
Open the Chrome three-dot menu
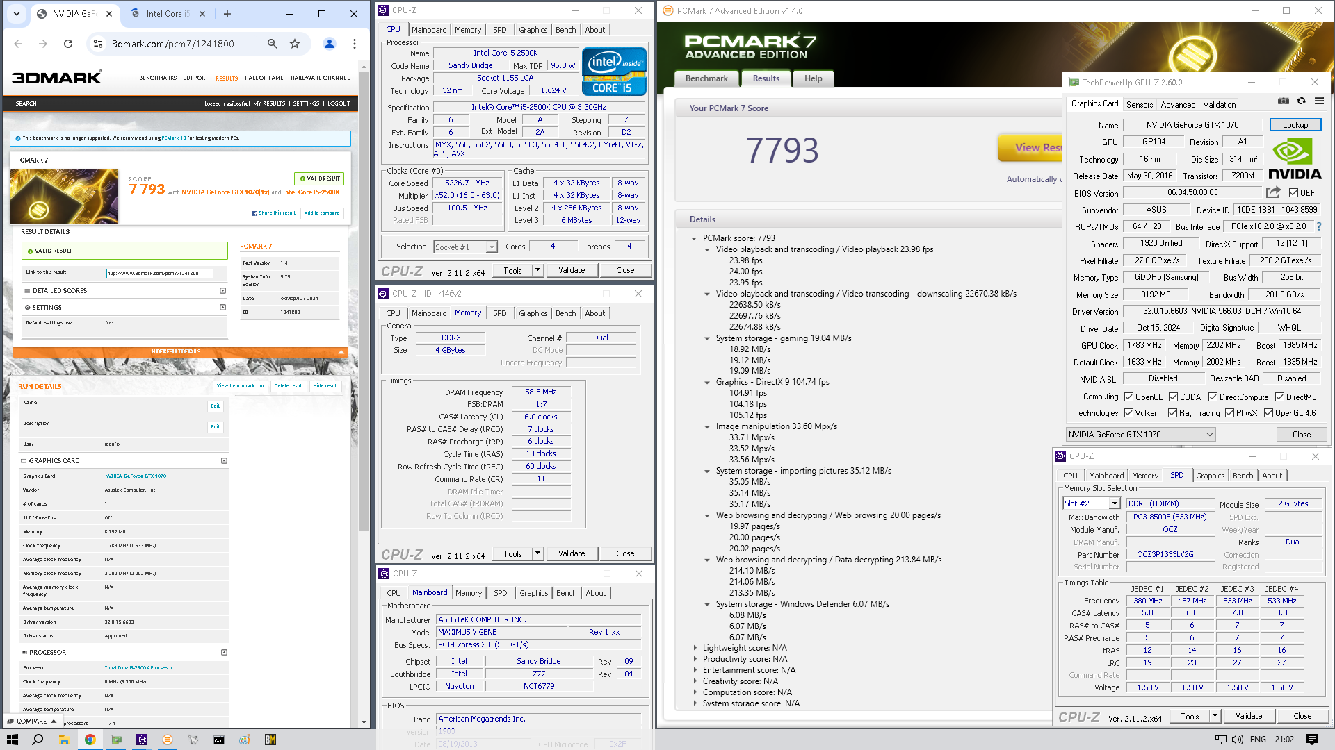click(355, 44)
